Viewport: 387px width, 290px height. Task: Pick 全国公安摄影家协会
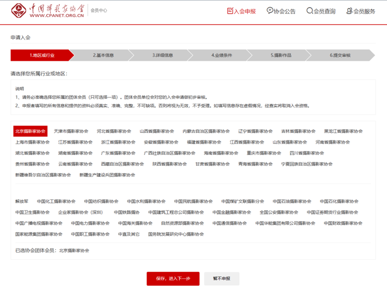[x=279, y=212]
